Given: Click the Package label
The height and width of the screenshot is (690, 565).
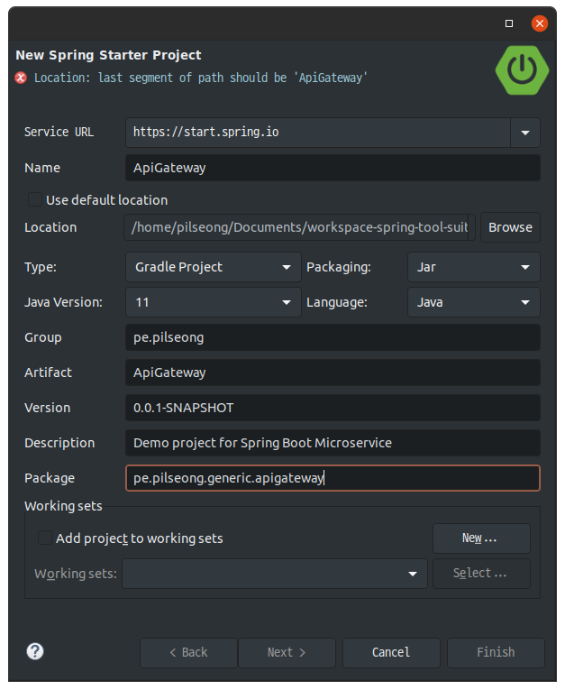Looking at the screenshot, I should click(50, 478).
